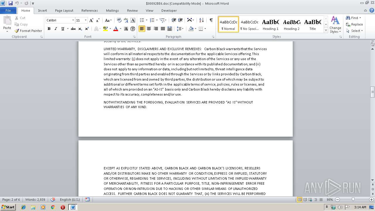Open the Start menu
This screenshot has height=211, width=375.
[x=8, y=207]
